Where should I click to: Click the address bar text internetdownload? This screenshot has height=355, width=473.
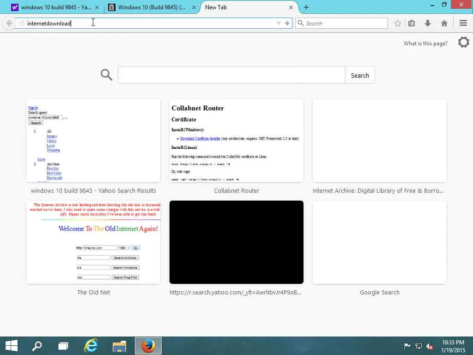pos(49,23)
